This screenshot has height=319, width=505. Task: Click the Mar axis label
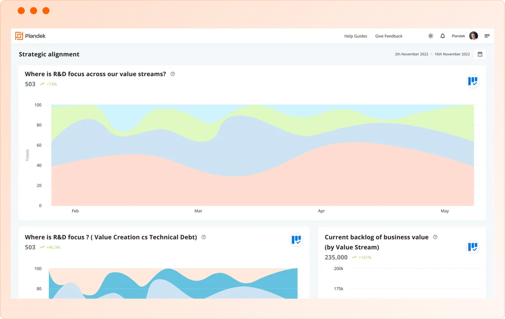(x=198, y=211)
